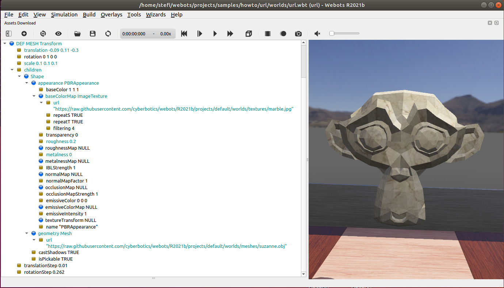This screenshot has height=288, width=504.
Task: Collapse the url field under baseColorMap
Action: 41,103
